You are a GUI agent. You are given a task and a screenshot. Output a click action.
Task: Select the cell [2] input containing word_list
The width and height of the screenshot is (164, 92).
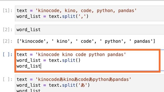[89, 30]
